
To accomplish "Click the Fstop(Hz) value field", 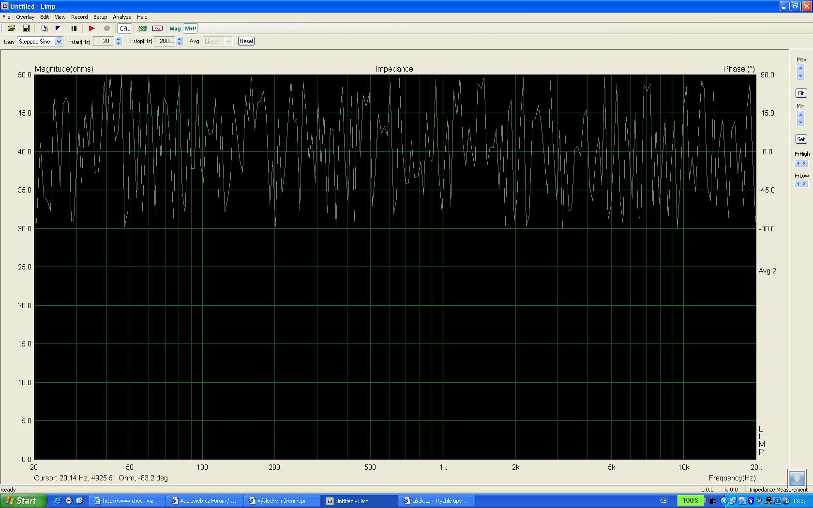I will pos(165,42).
